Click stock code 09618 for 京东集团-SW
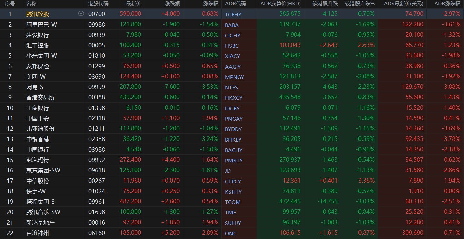 [x=96, y=170]
